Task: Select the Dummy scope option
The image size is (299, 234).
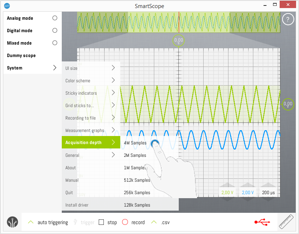Action: [21, 56]
